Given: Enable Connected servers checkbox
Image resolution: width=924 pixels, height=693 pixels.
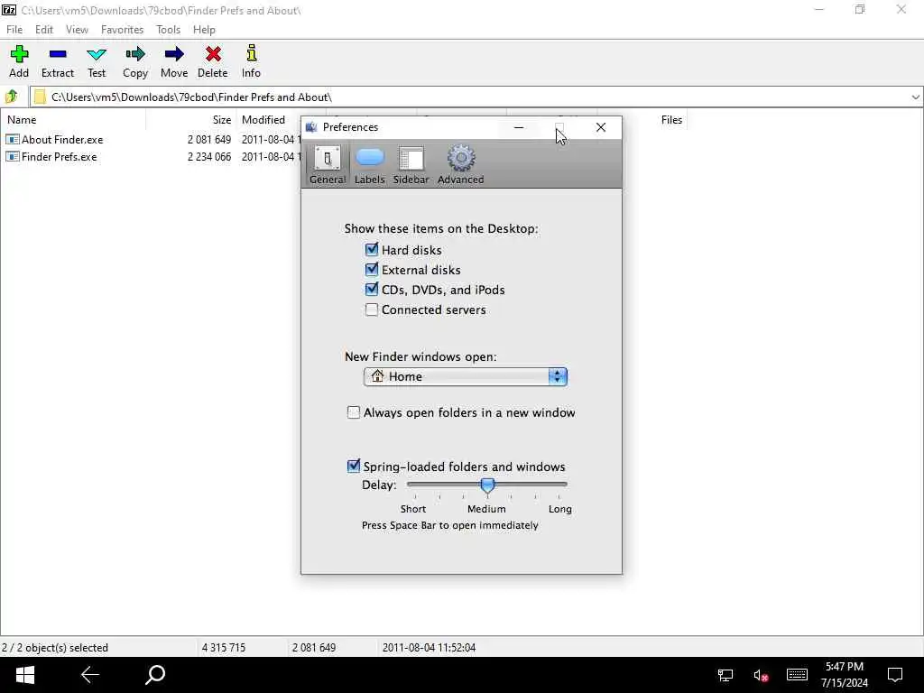Looking at the screenshot, I should coord(371,310).
